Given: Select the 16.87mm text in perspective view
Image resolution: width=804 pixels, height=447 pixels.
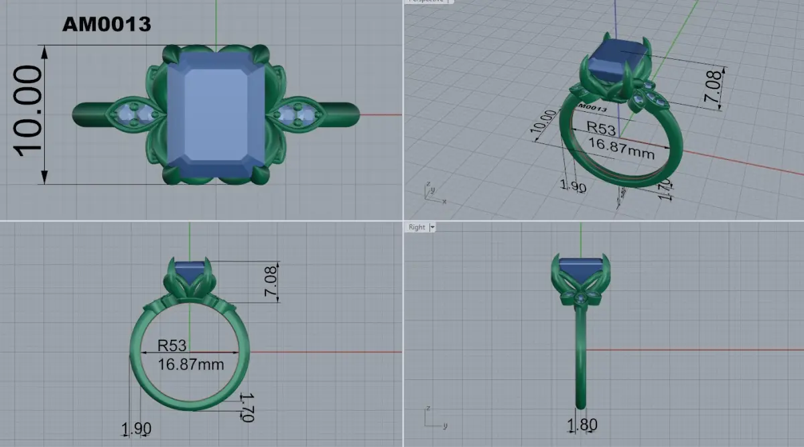Looking at the screenshot, I should tap(620, 147).
